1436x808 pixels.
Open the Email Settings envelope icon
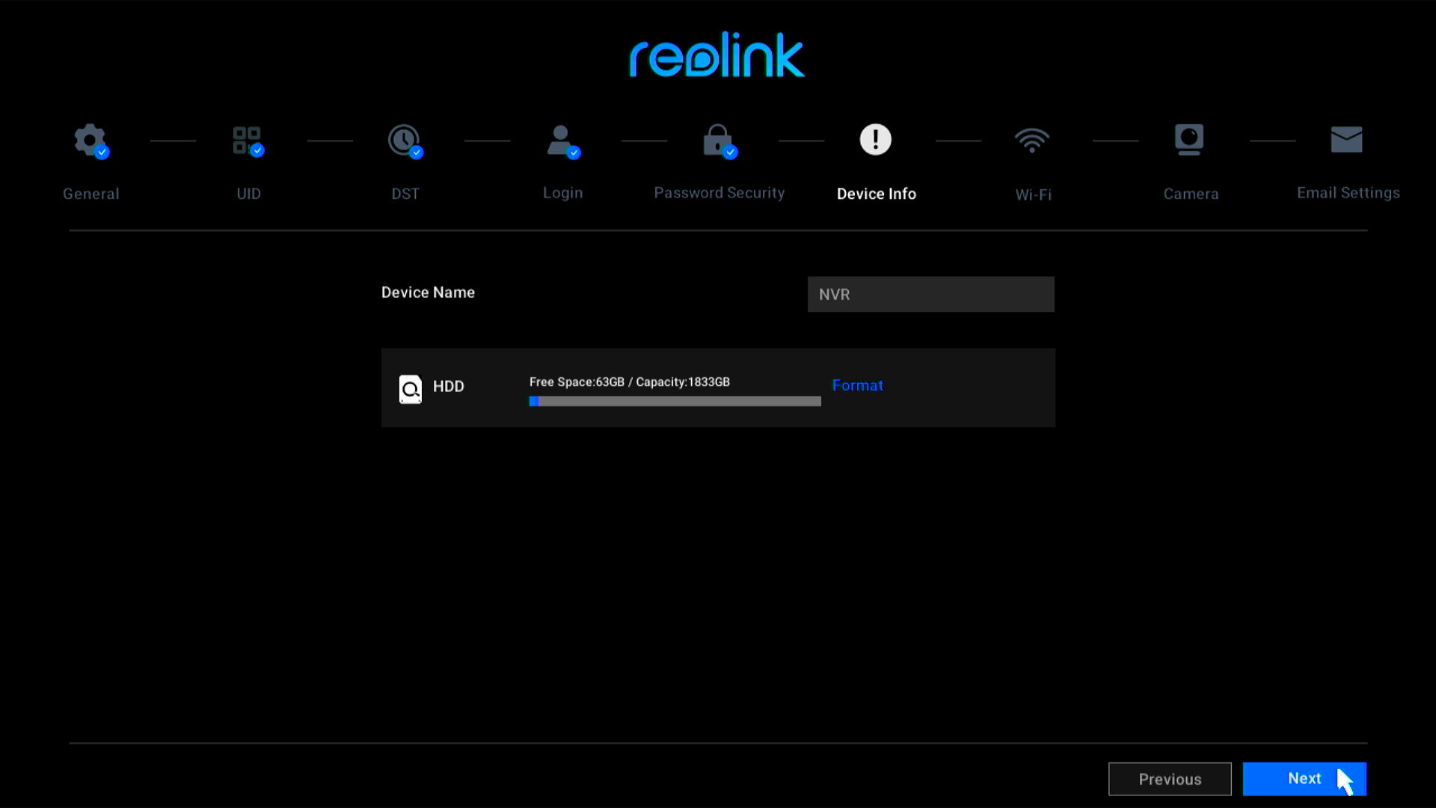[1346, 139]
